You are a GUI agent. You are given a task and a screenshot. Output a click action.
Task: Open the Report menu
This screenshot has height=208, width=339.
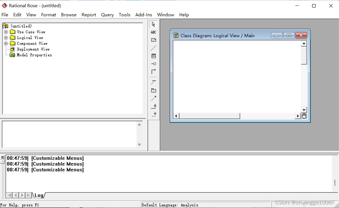point(89,15)
